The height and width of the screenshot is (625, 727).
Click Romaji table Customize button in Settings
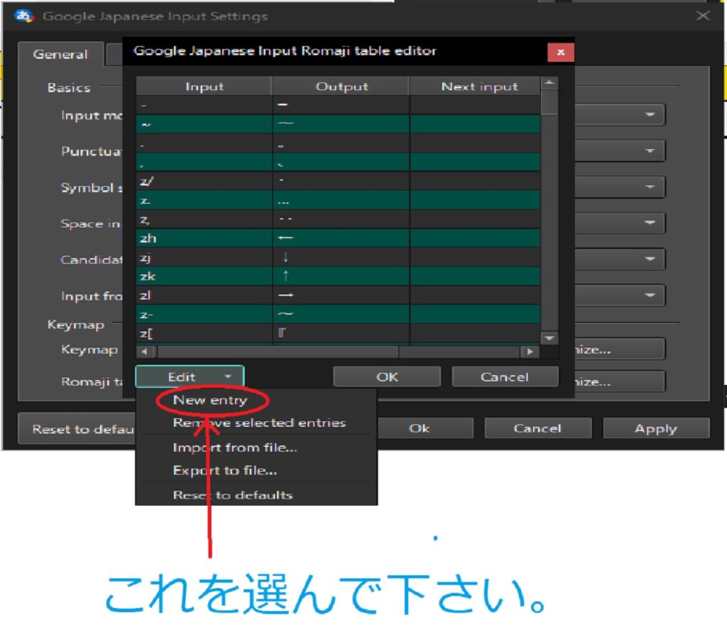pos(621,381)
